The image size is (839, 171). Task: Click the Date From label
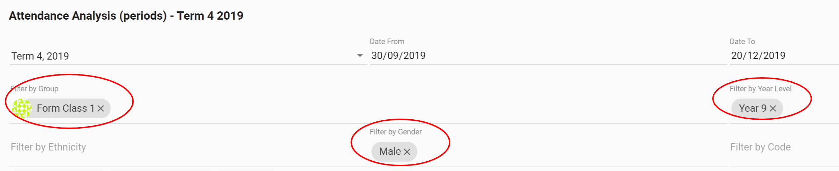tap(387, 41)
